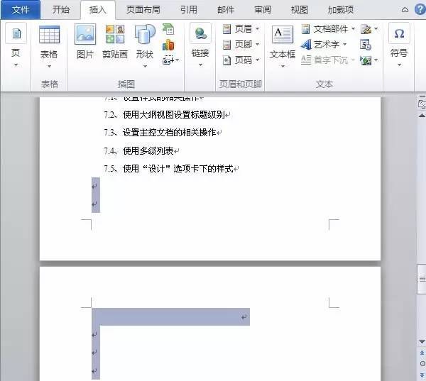Click the 文本框 (Text Box) icon
426x381 pixels.
(x=283, y=35)
